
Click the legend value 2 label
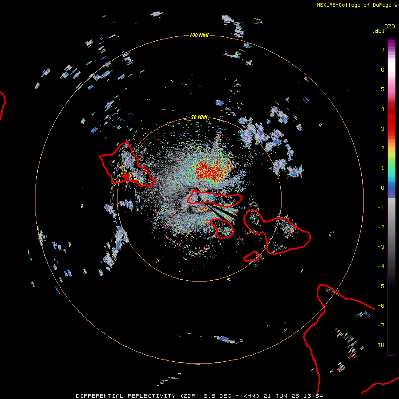383,149
